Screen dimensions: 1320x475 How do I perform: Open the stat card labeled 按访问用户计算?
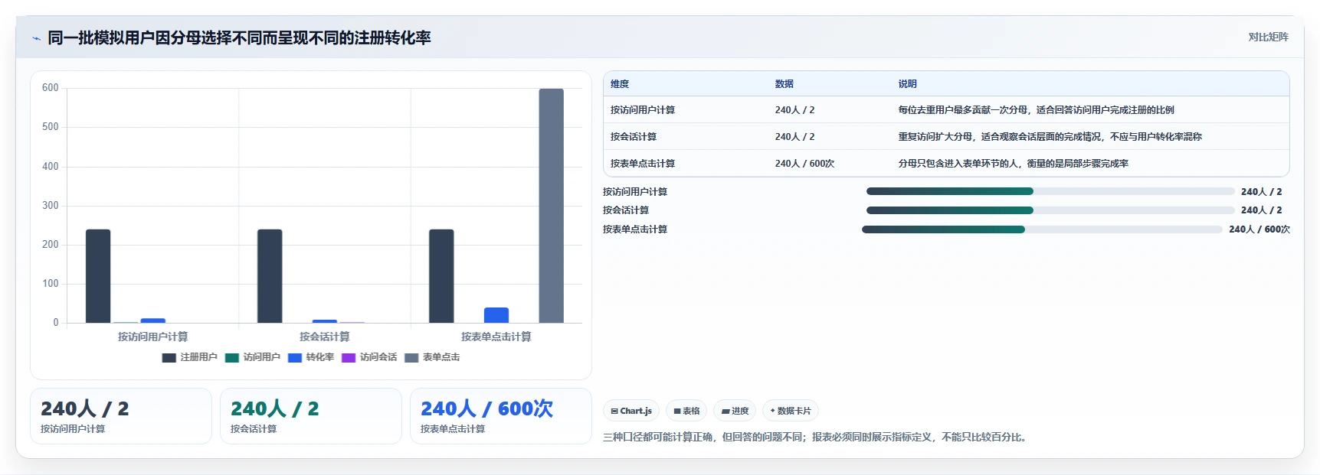click(121, 416)
